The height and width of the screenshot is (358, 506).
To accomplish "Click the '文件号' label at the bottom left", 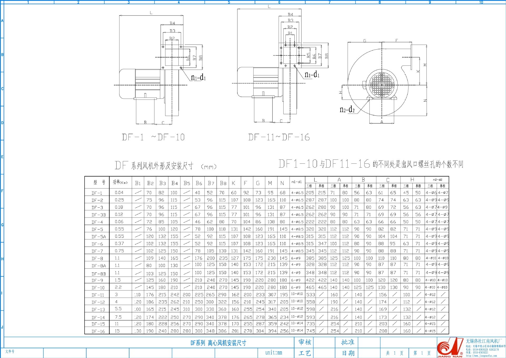I will 10,351.
